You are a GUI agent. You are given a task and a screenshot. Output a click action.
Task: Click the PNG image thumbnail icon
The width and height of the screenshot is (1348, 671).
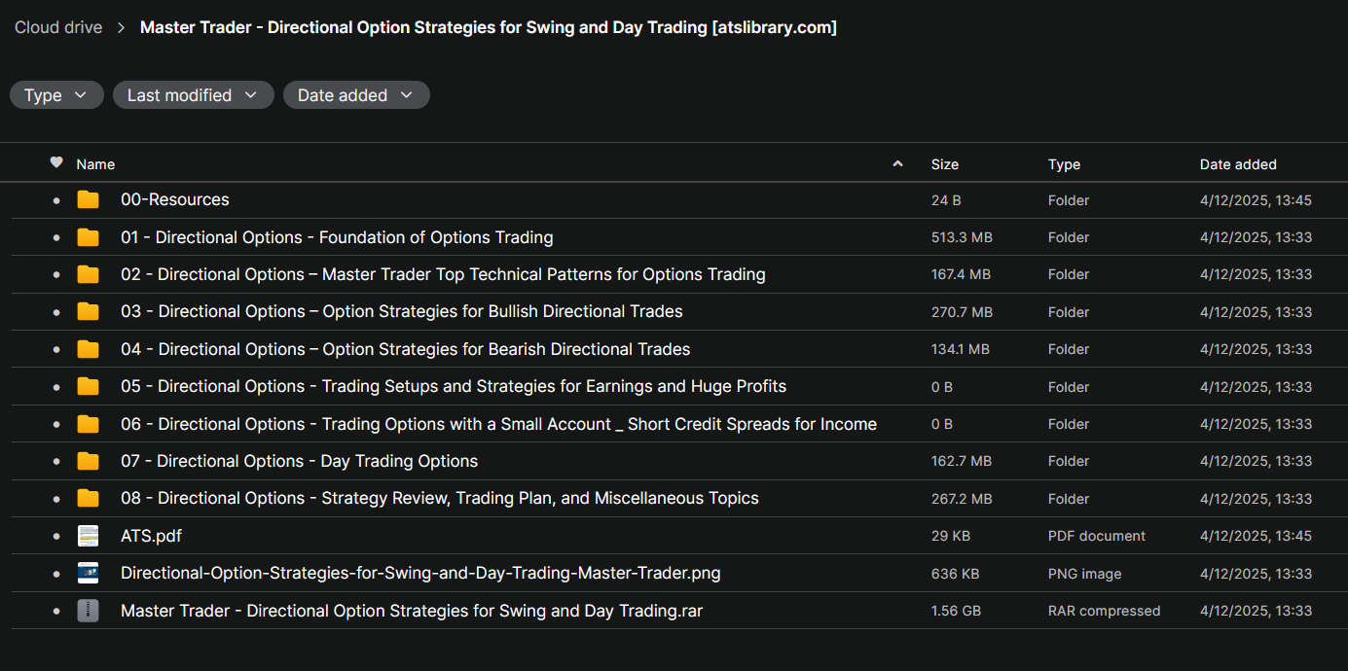89,573
